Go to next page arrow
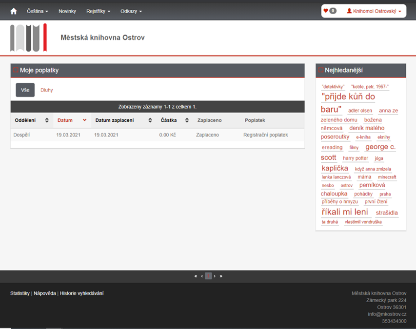 coord(215,276)
